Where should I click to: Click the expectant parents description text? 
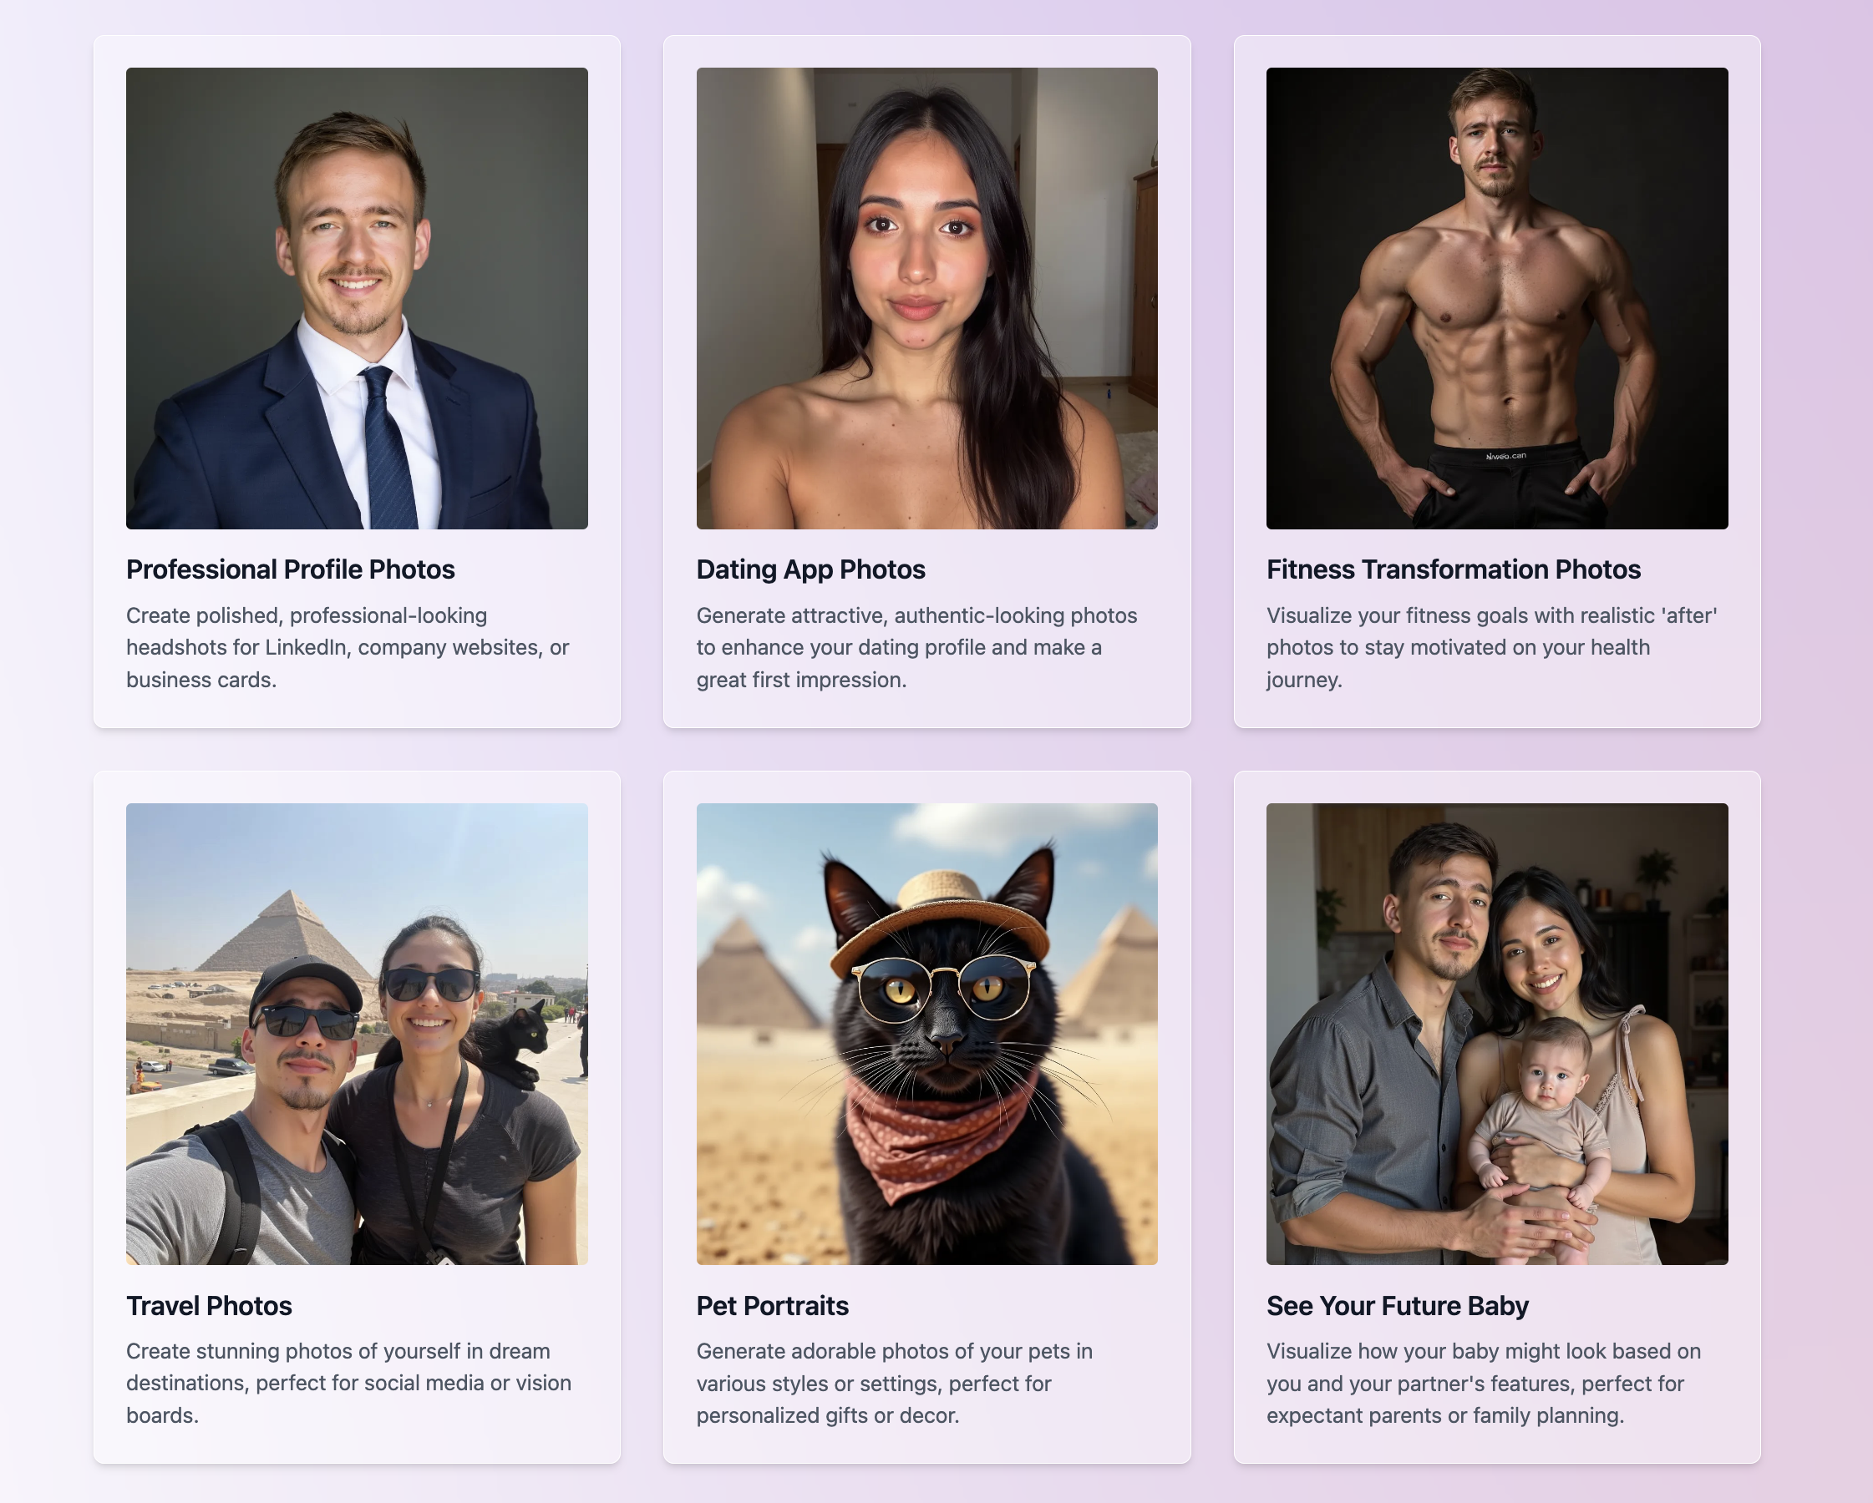tap(1484, 1382)
